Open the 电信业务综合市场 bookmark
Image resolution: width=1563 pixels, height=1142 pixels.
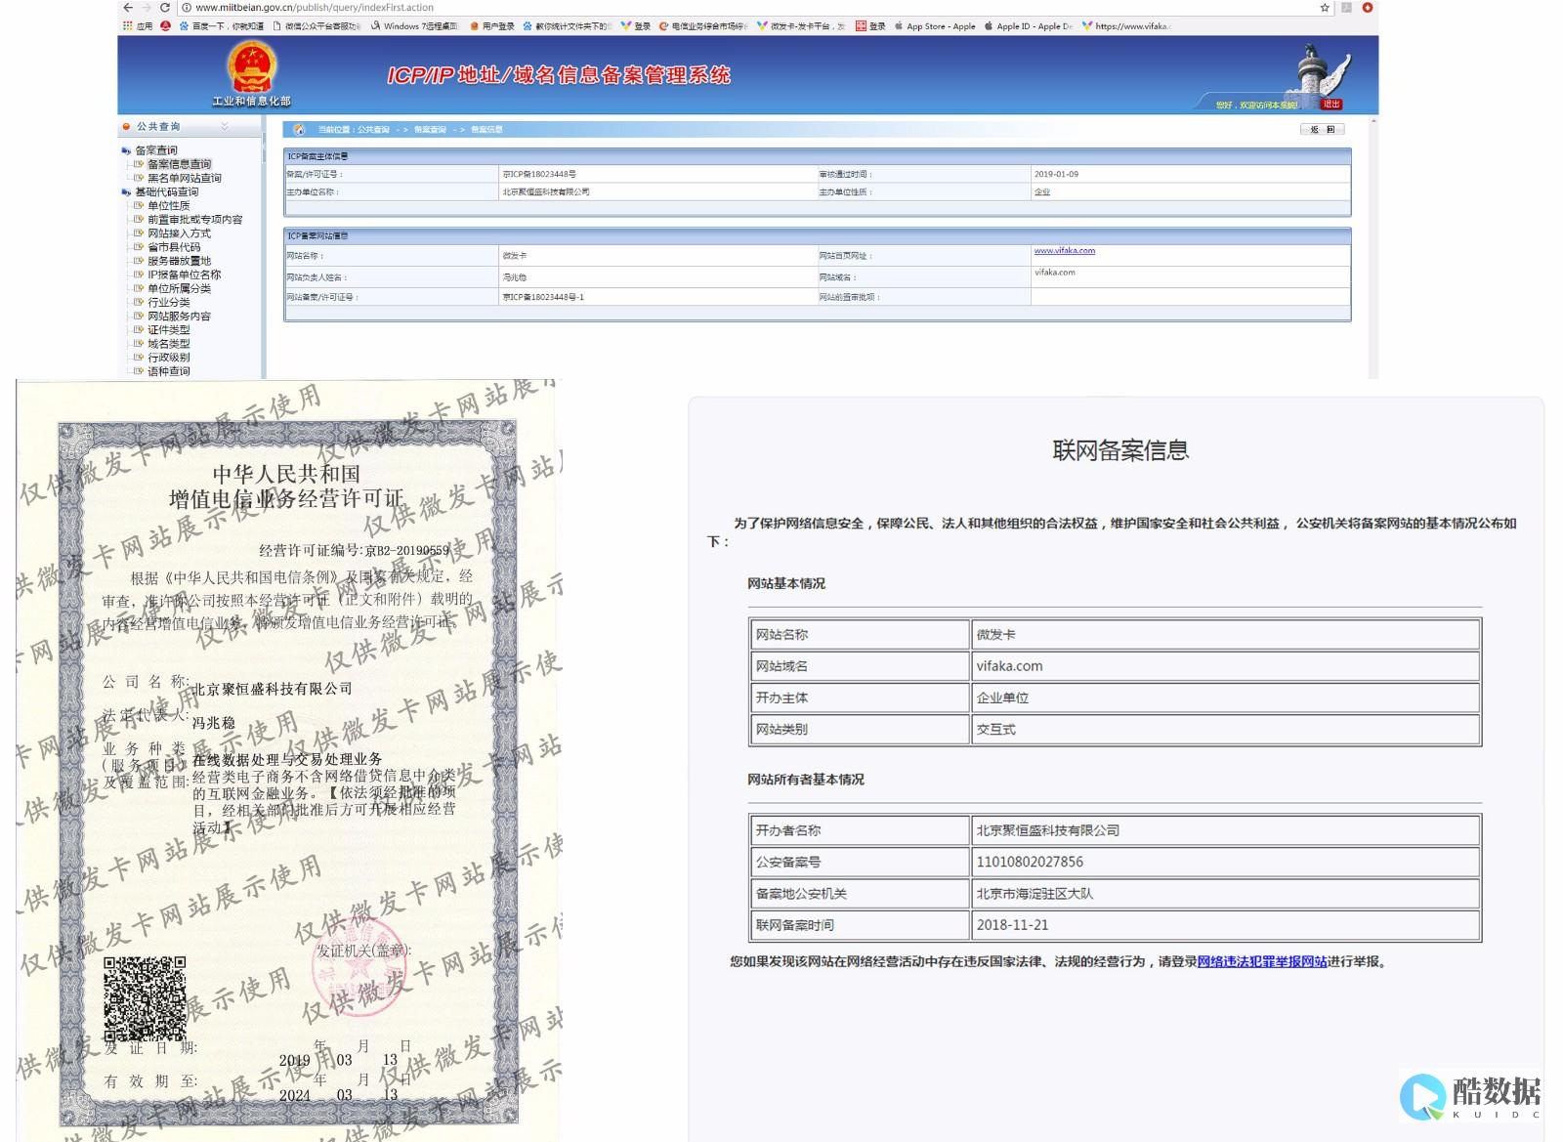point(703,26)
